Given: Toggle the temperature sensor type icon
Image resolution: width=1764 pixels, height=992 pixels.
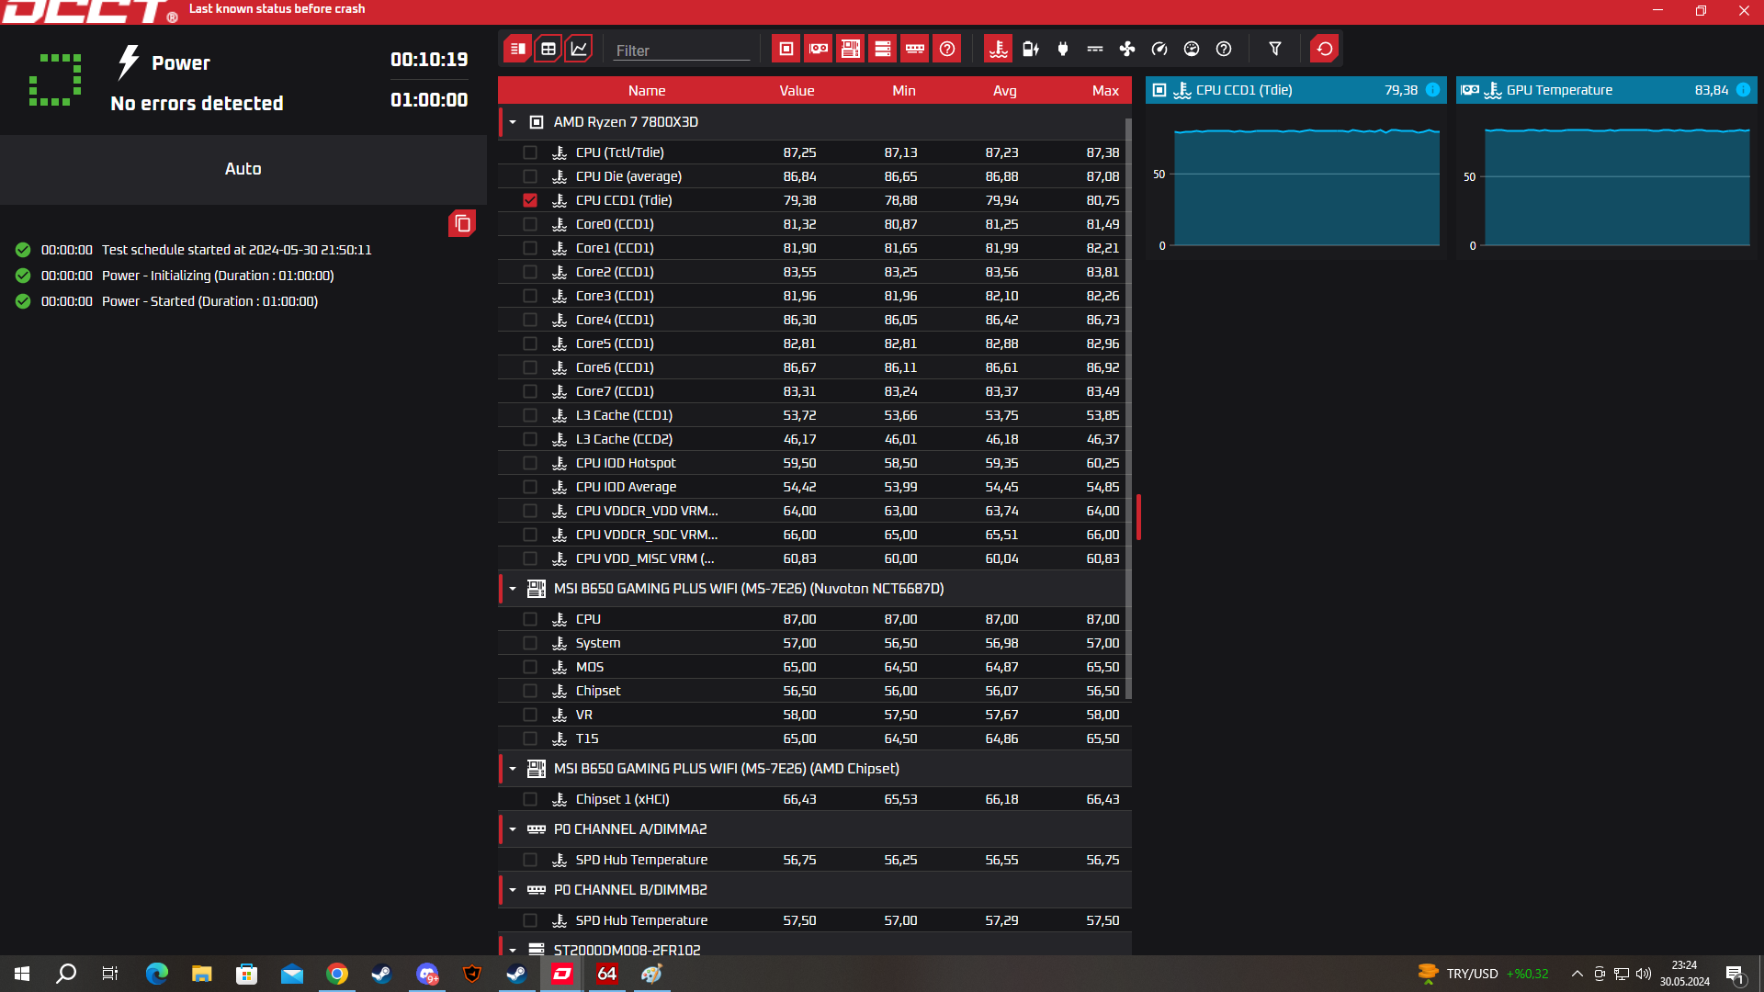Looking at the screenshot, I should point(998,49).
